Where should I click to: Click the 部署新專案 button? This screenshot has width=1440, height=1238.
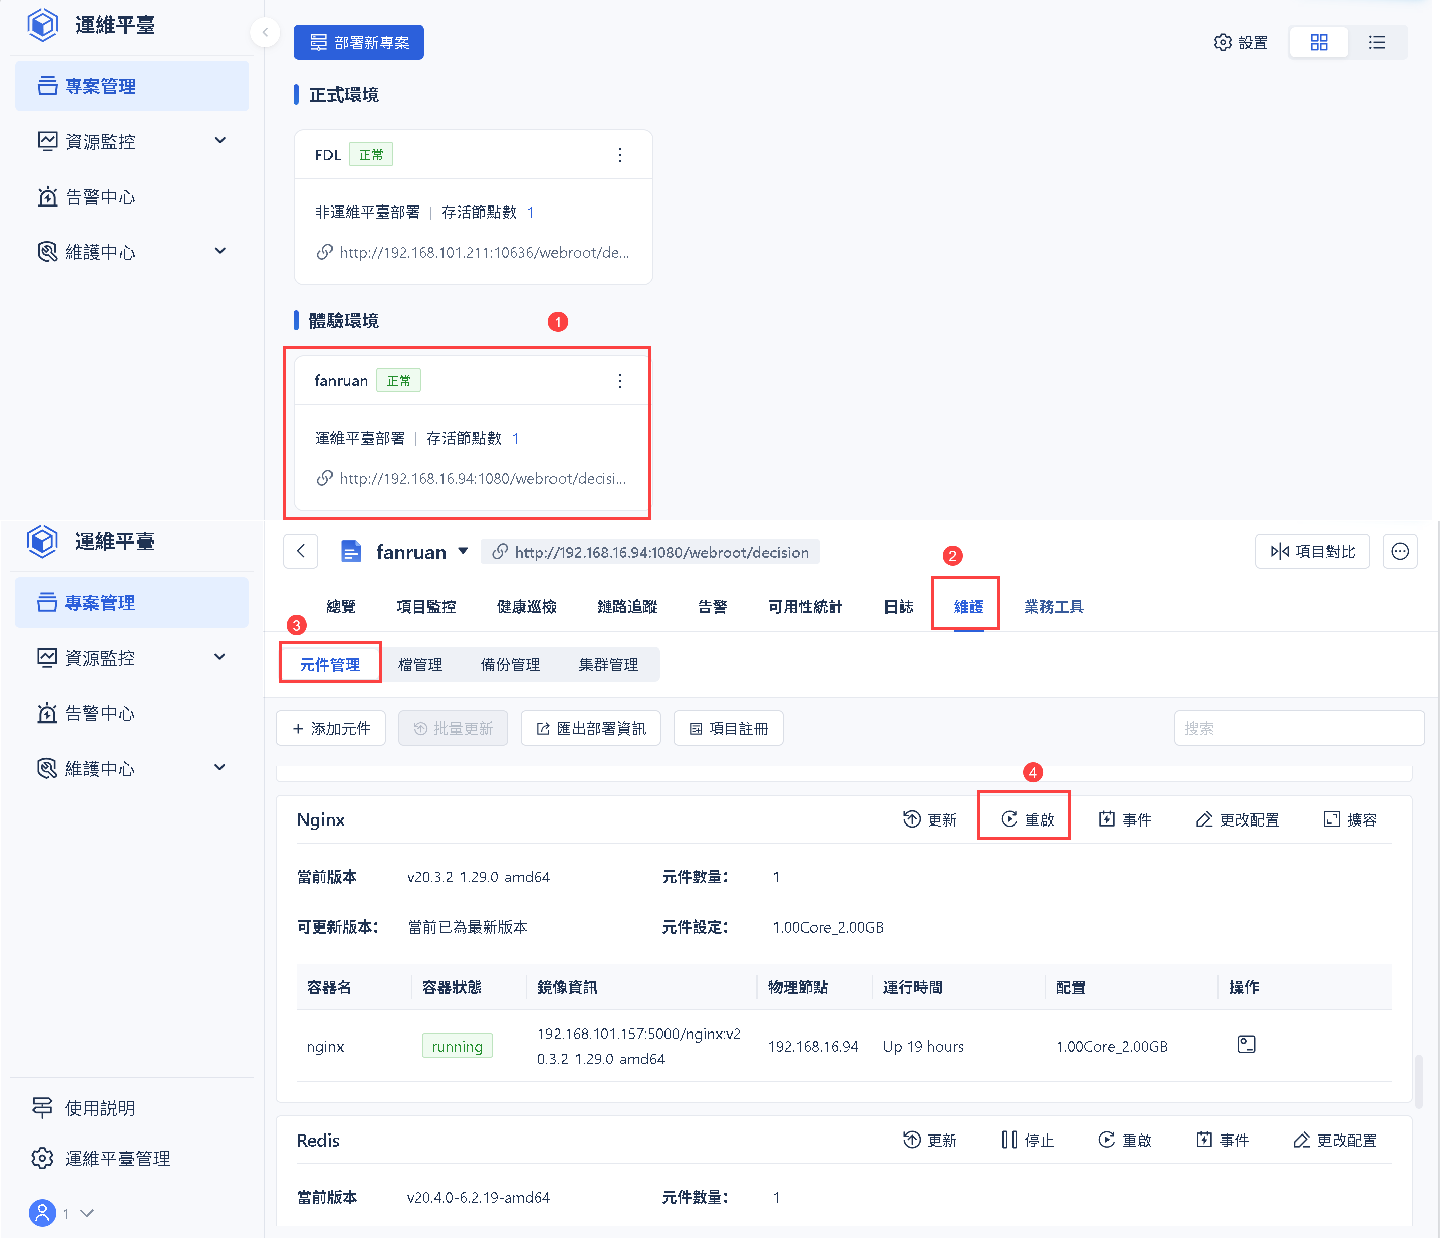point(359,42)
